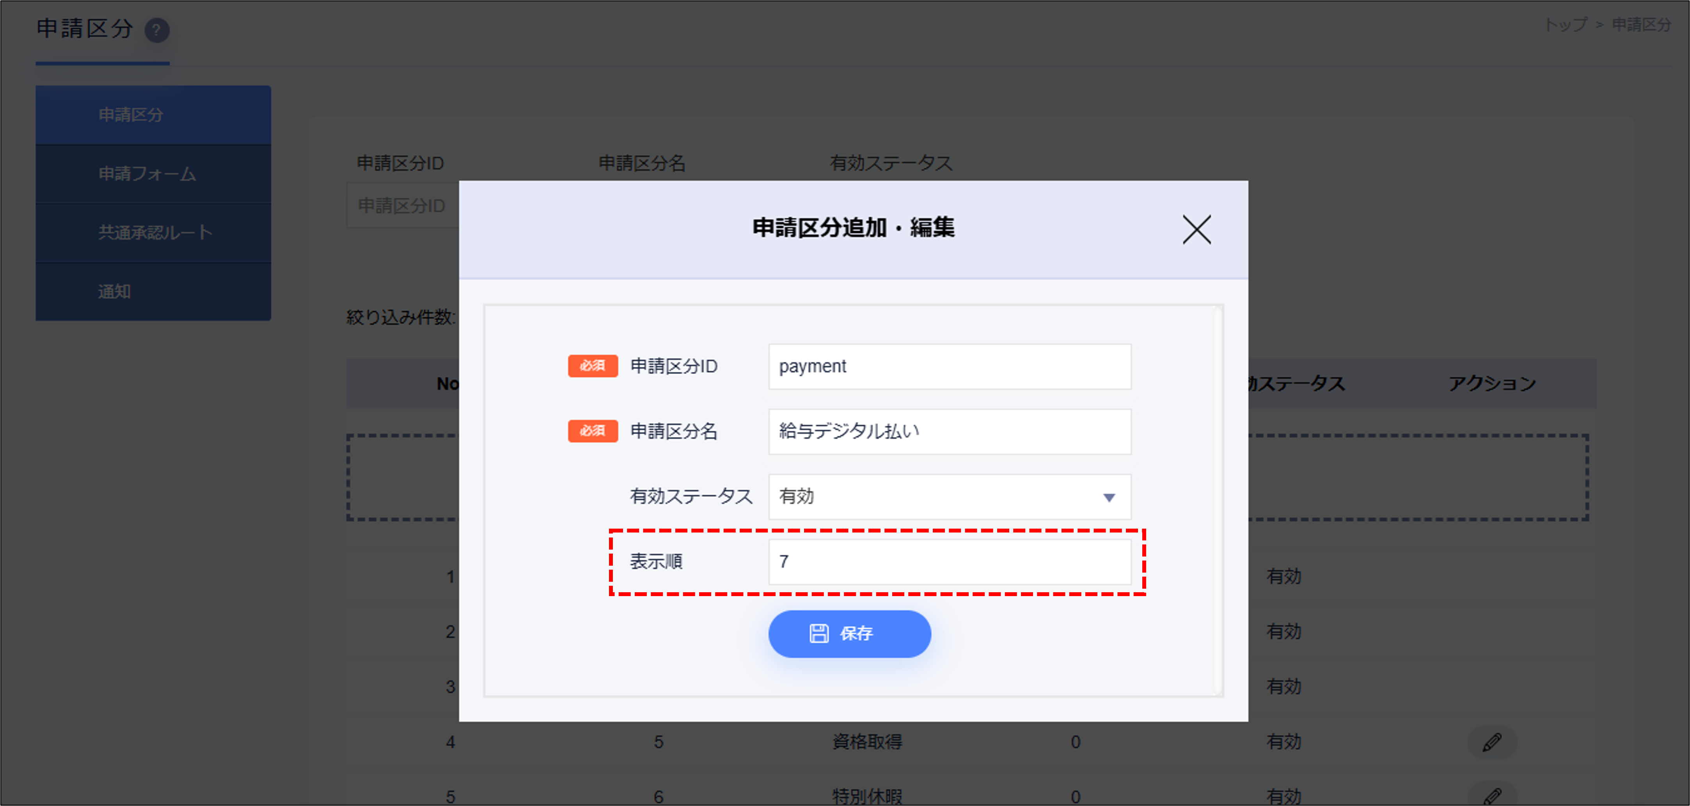1690x806 pixels.
Task: Open help icon next to 申請区分 title
Action: pyautogui.click(x=157, y=30)
